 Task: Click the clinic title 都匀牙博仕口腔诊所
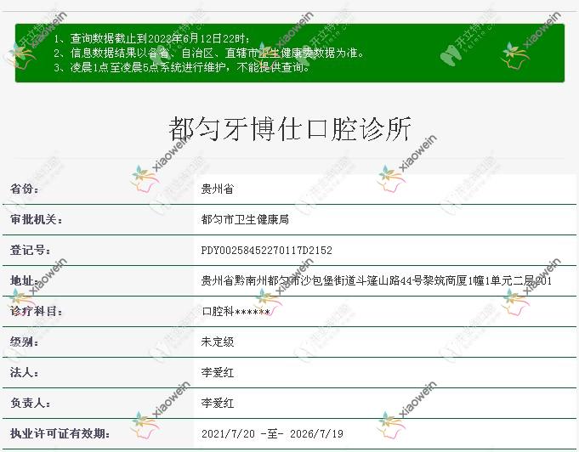pos(290,129)
